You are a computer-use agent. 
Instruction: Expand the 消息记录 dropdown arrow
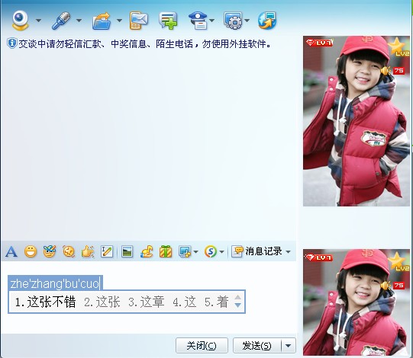click(288, 252)
